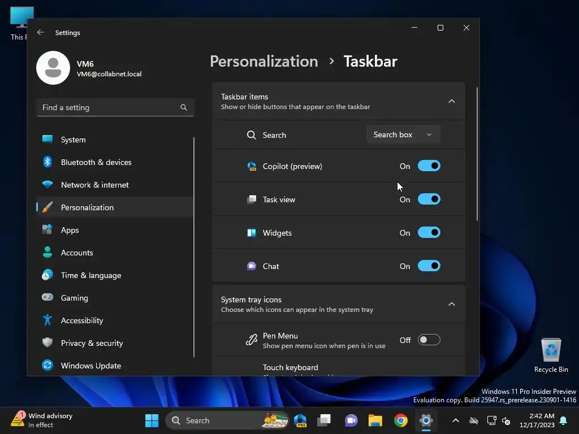
Task: Launch Google Chrome from the taskbar
Action: tap(401, 420)
